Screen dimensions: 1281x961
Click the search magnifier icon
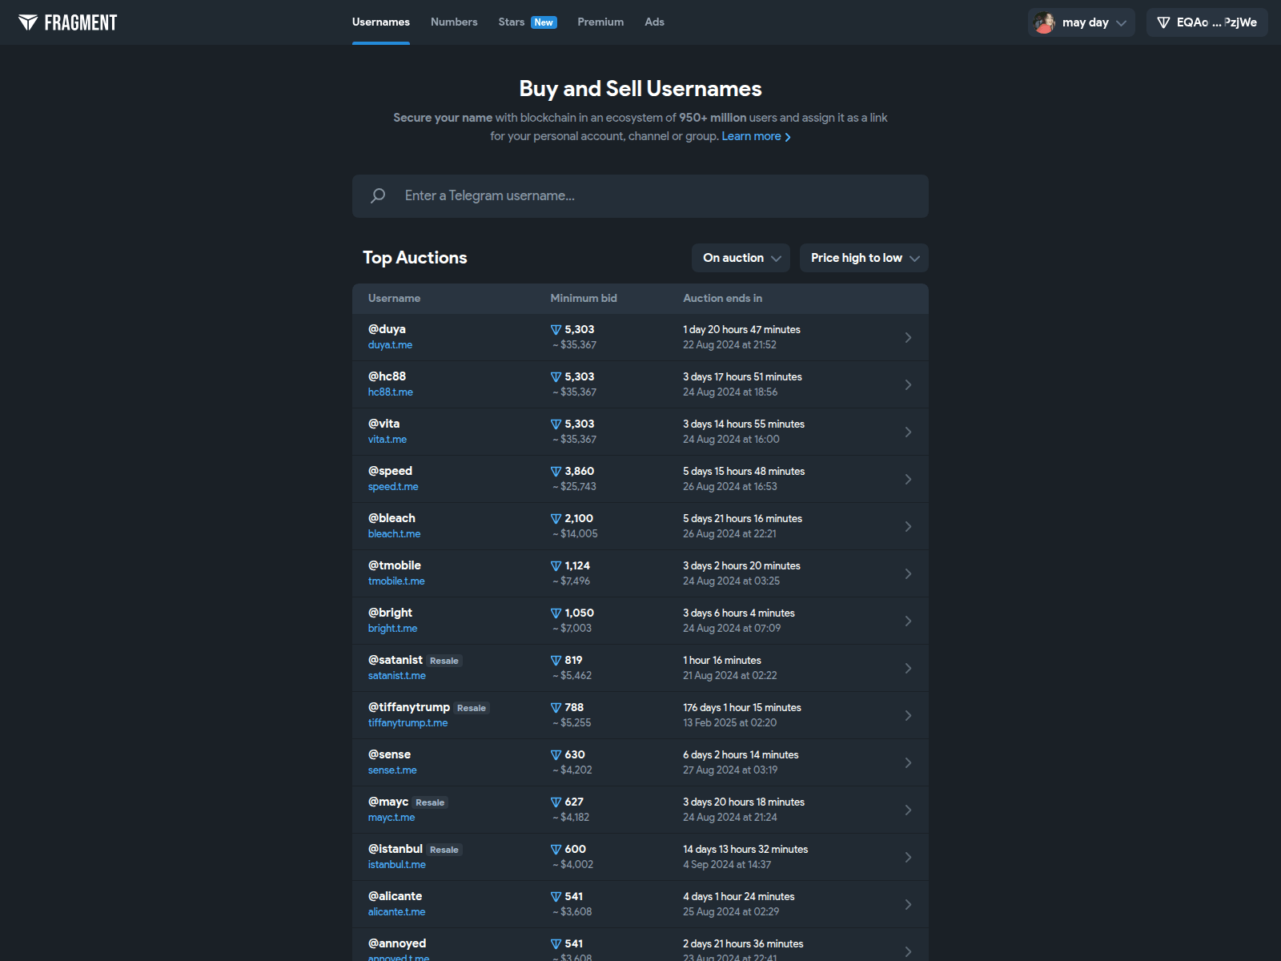coord(378,195)
